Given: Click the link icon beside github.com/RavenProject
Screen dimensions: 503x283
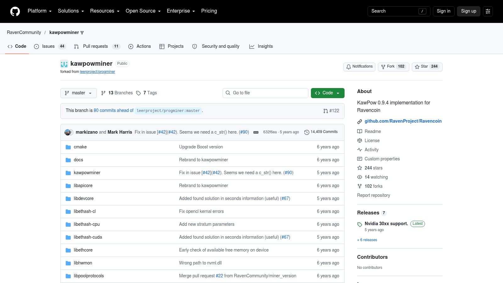Looking at the screenshot, I should tap(360, 121).
